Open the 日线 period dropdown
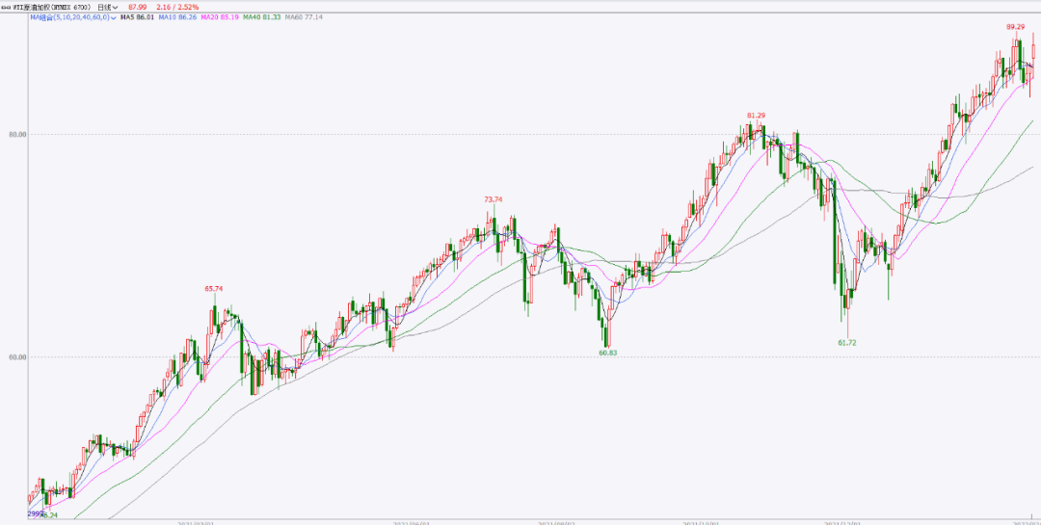The height and width of the screenshot is (525, 1041). (106, 7)
